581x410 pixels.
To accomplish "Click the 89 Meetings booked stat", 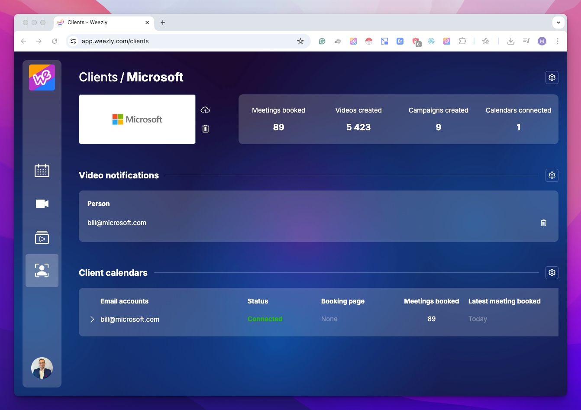I will pos(279,127).
